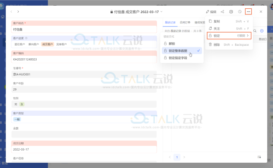Select 删除 from the more menu
273x168 pixels.
coord(229,45)
